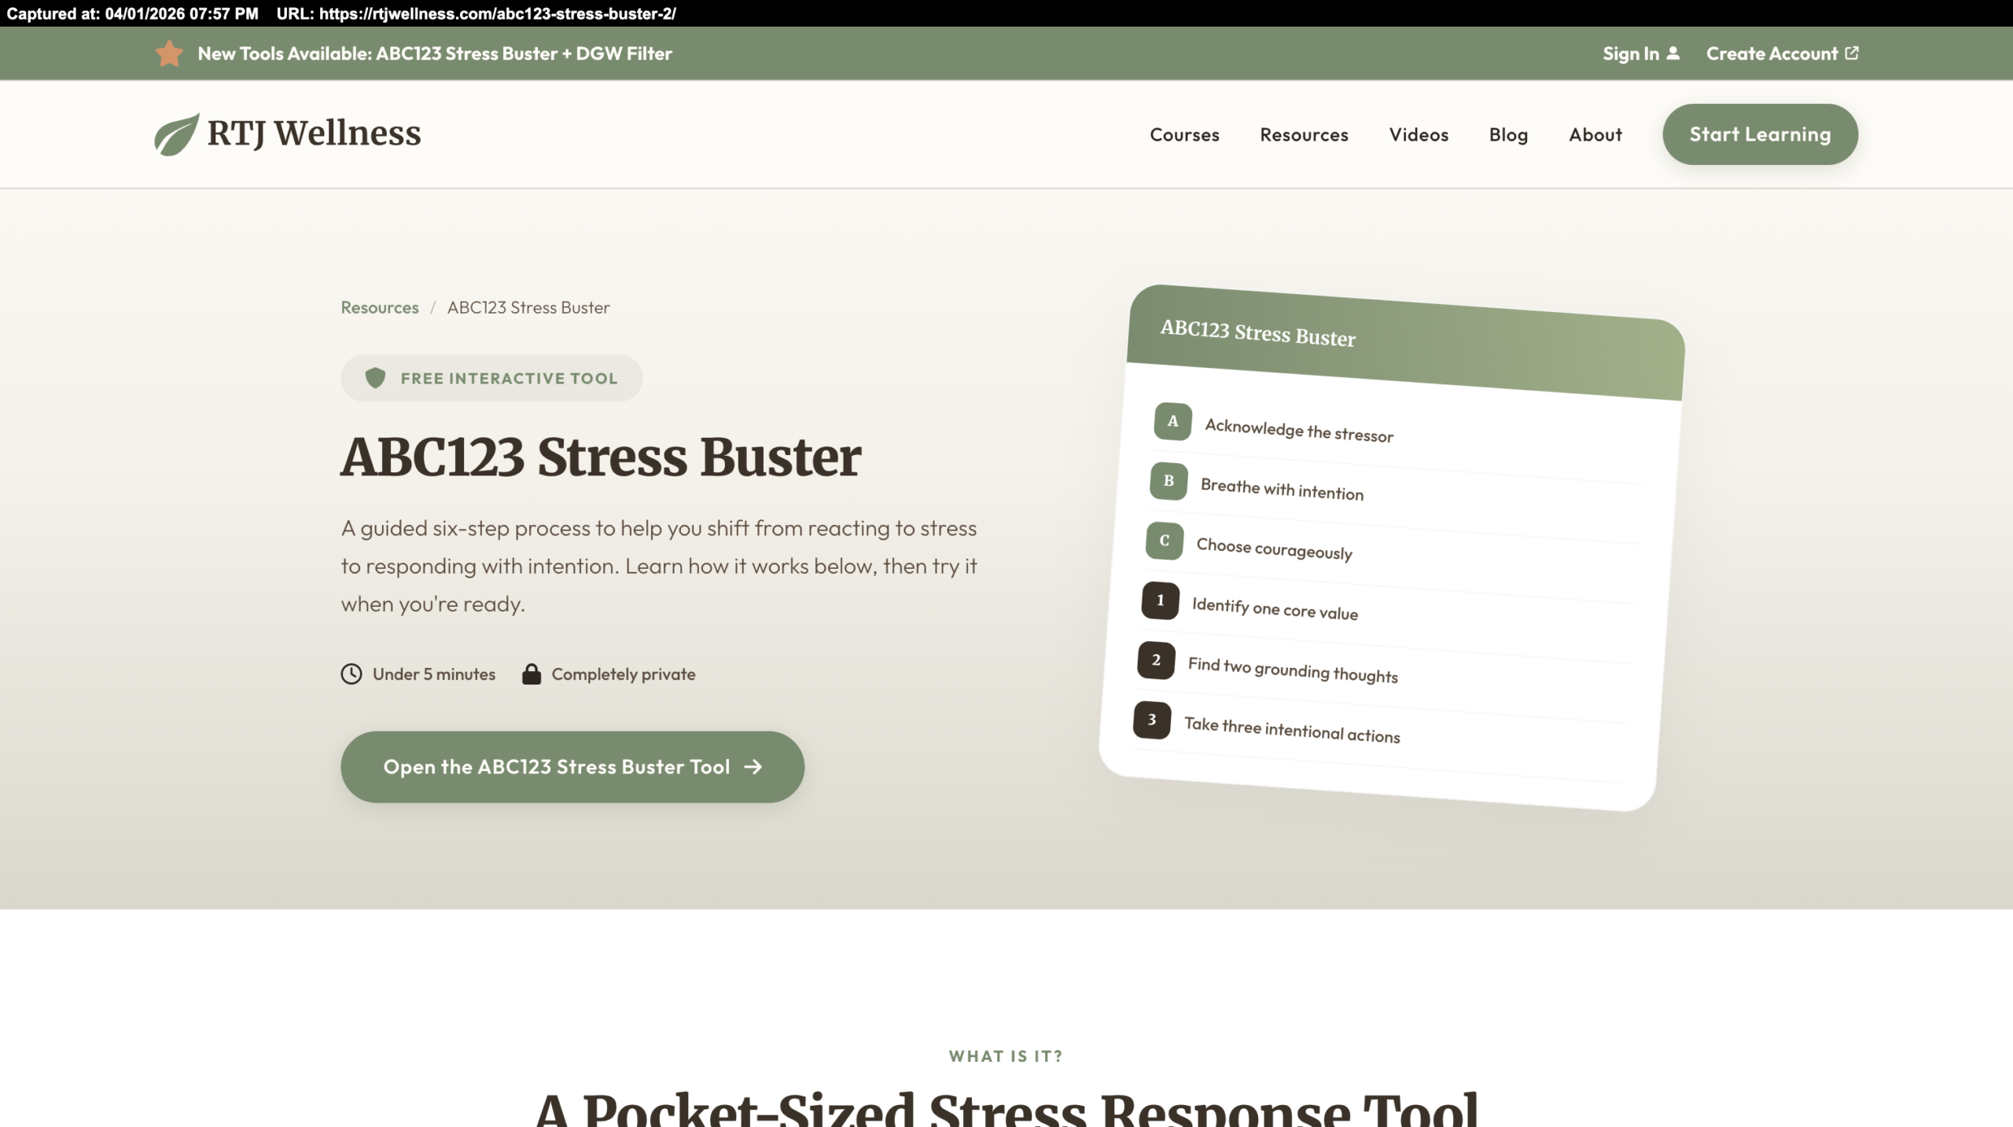The width and height of the screenshot is (2013, 1127).
Task: Click the New Tools Available announcement text
Action: tap(435, 53)
